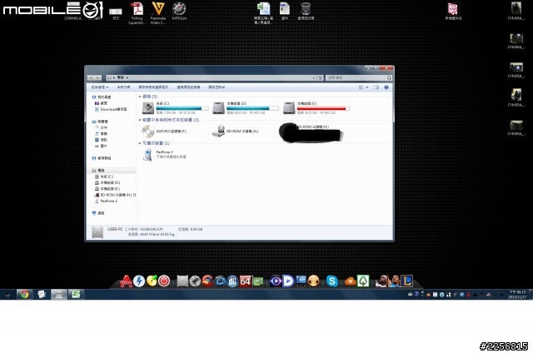Open the address bar history dropdown arrow

coord(314,77)
